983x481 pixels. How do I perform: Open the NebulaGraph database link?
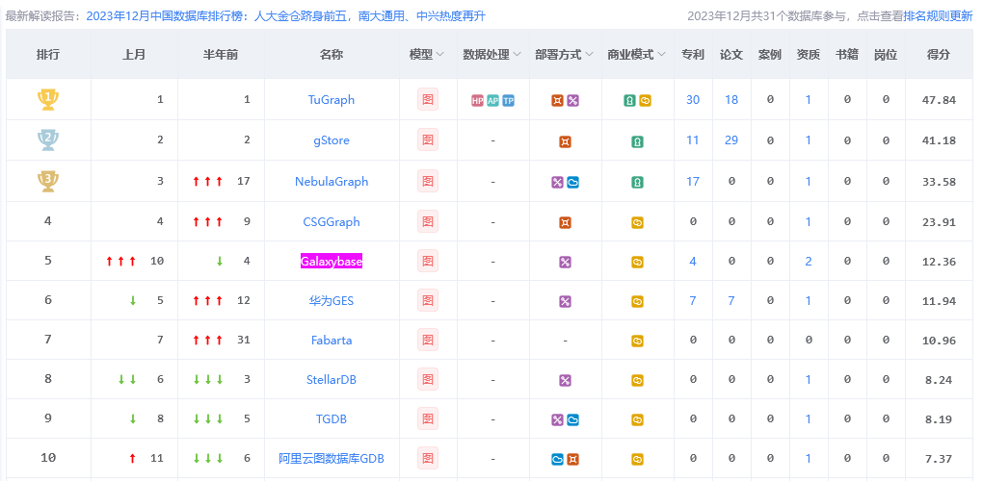click(332, 182)
